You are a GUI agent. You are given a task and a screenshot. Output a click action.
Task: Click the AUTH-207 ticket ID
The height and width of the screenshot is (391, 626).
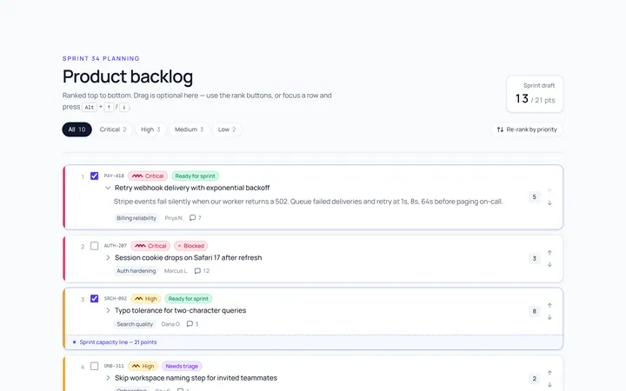[x=116, y=246]
